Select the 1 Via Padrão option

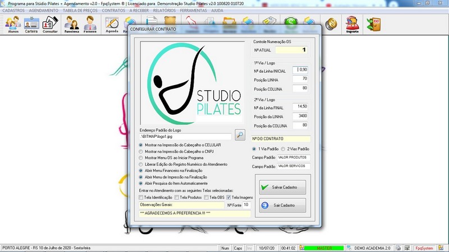(x=254, y=149)
